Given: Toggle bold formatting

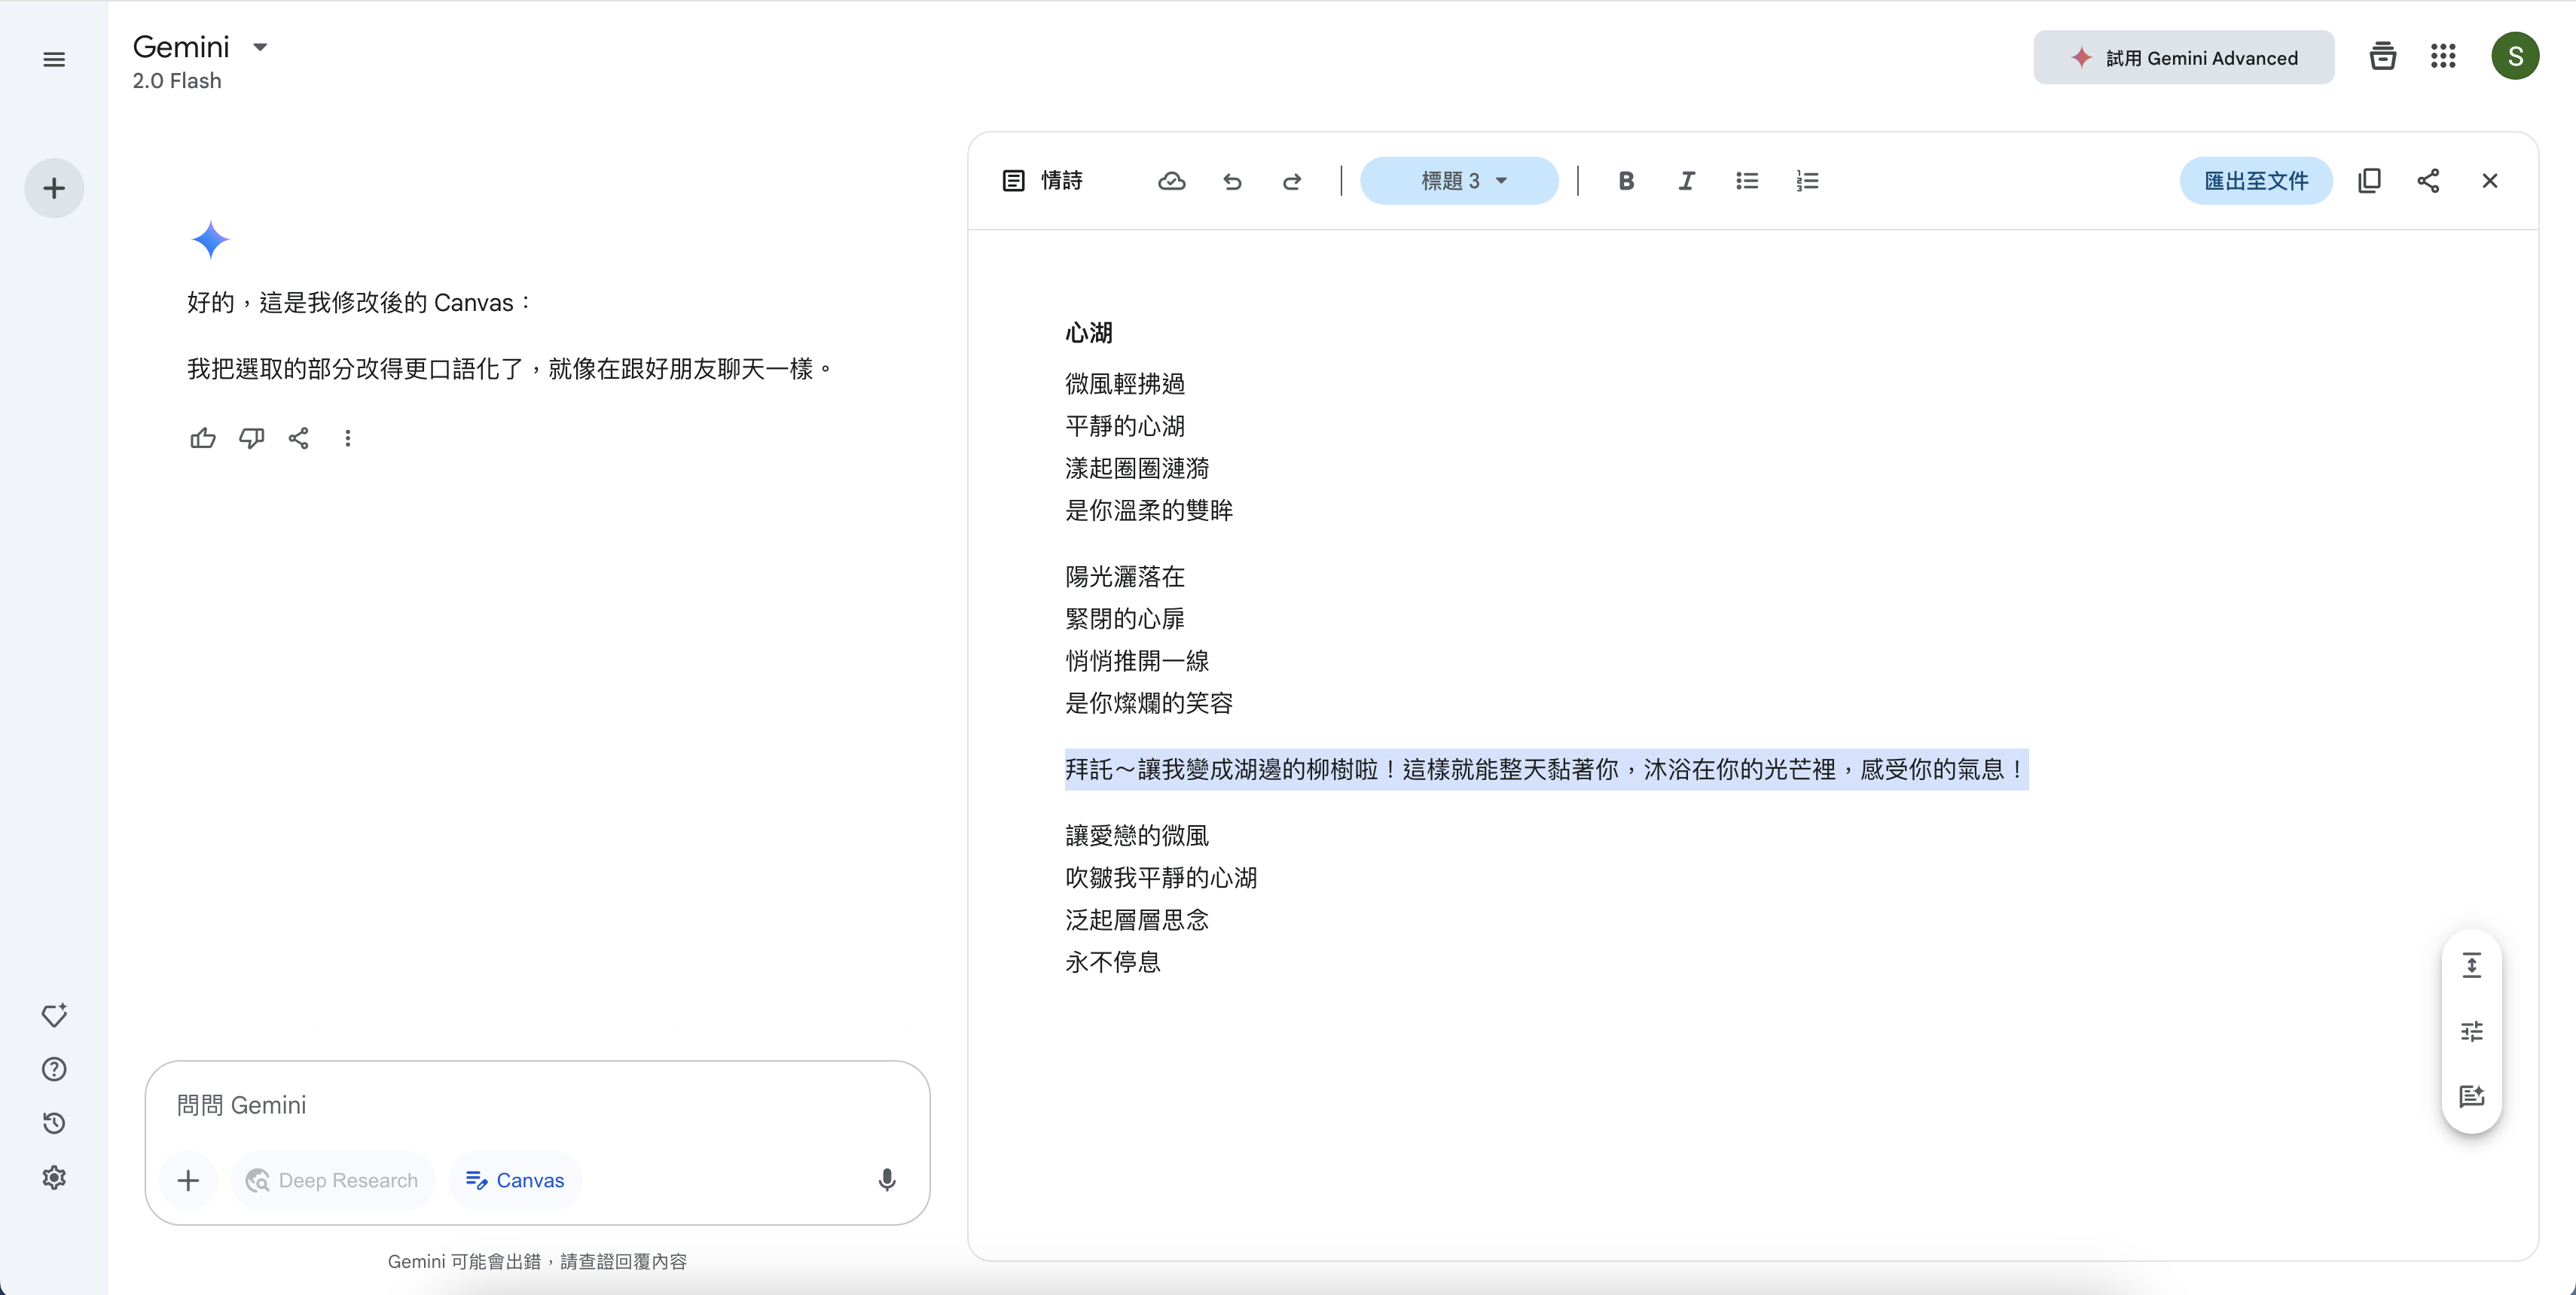Looking at the screenshot, I should point(1626,181).
